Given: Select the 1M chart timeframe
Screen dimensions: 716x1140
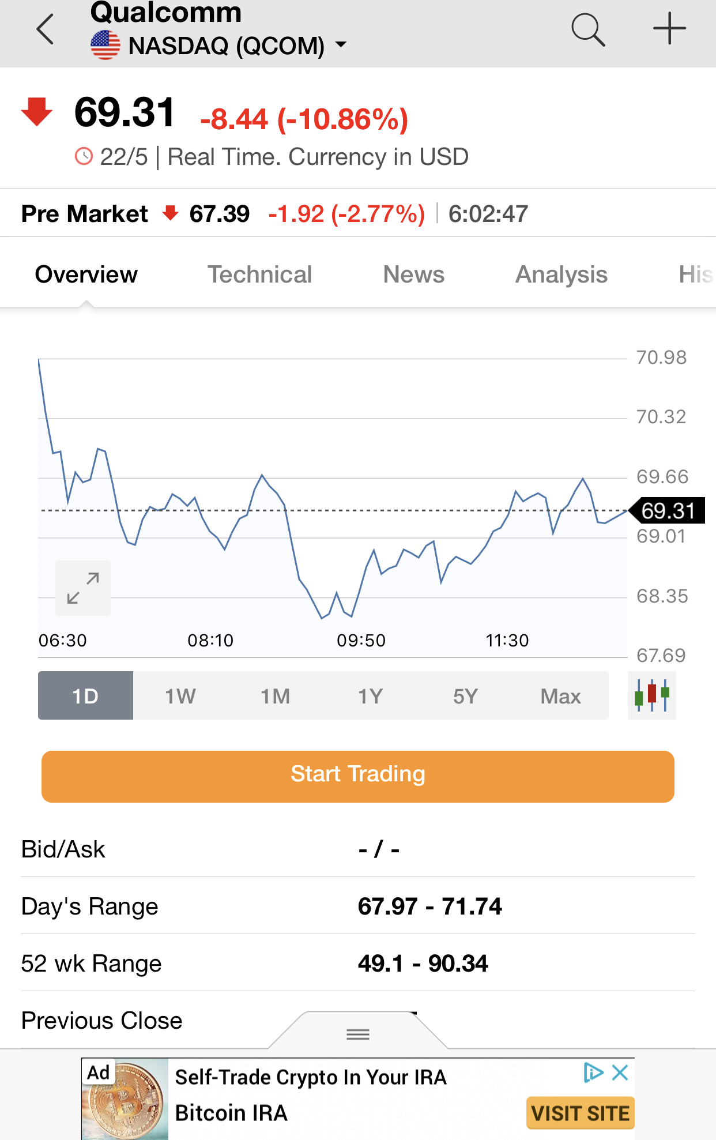Looking at the screenshot, I should point(276,695).
